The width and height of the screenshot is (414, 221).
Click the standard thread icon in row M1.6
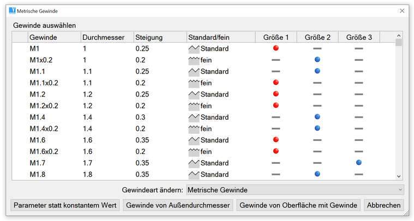tap(194, 140)
